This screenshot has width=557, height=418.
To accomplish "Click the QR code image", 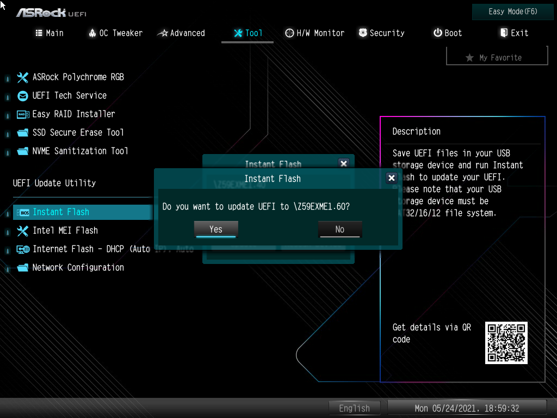I will click(x=506, y=343).
